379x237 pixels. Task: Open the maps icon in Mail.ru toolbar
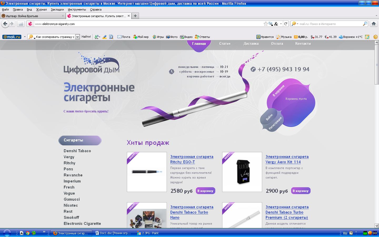click(x=367, y=37)
